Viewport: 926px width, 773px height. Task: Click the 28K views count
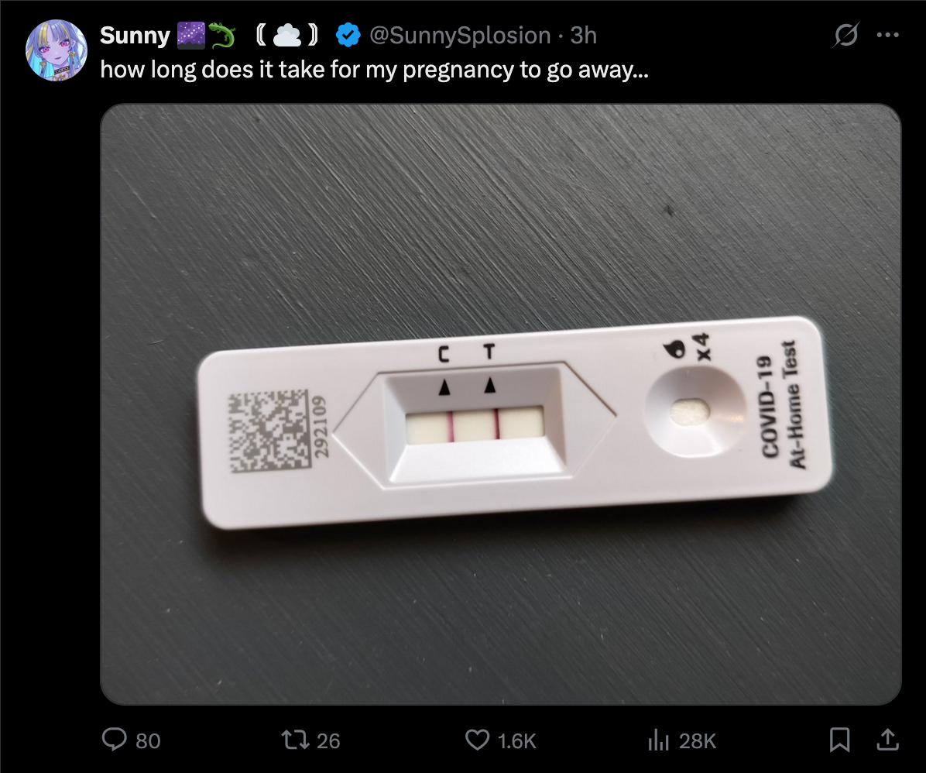click(x=698, y=741)
